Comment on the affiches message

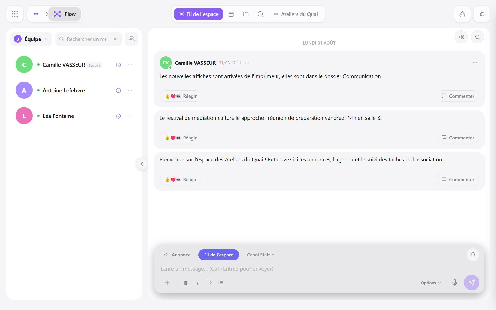(458, 96)
